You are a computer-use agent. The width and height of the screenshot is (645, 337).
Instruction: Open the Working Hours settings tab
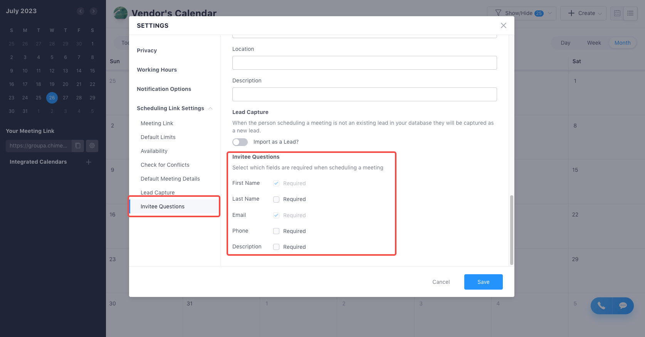[157, 70]
